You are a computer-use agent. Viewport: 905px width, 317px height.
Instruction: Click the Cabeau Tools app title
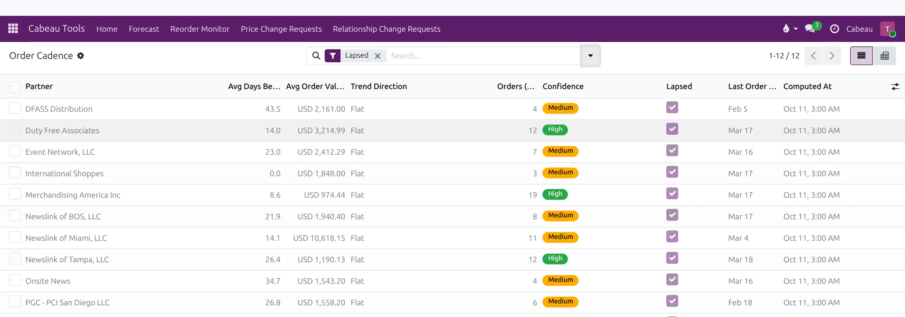pos(57,29)
